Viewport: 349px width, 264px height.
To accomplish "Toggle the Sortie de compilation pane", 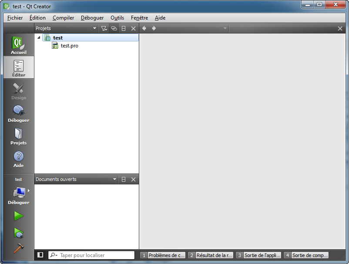I will point(308,255).
